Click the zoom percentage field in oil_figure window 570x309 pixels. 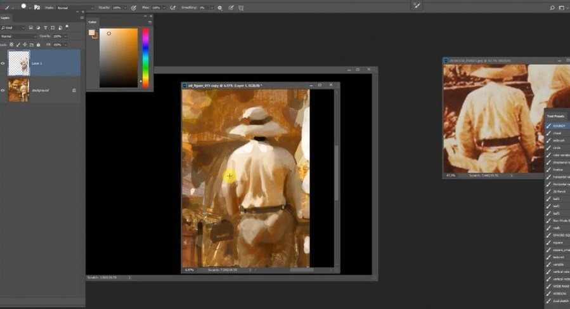(190, 270)
